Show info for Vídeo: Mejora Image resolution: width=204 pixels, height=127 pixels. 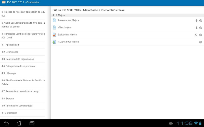pos(201,28)
